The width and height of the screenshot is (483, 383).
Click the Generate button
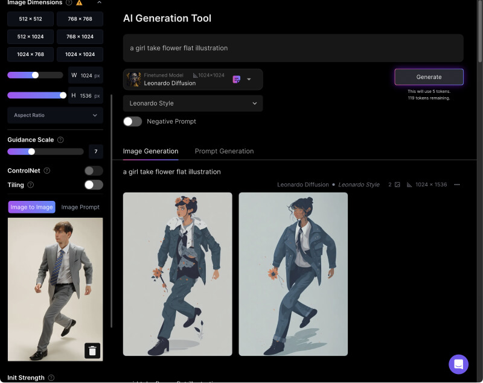(429, 77)
